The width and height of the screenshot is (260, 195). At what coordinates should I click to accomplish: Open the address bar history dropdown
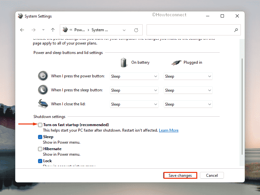tap(124, 30)
